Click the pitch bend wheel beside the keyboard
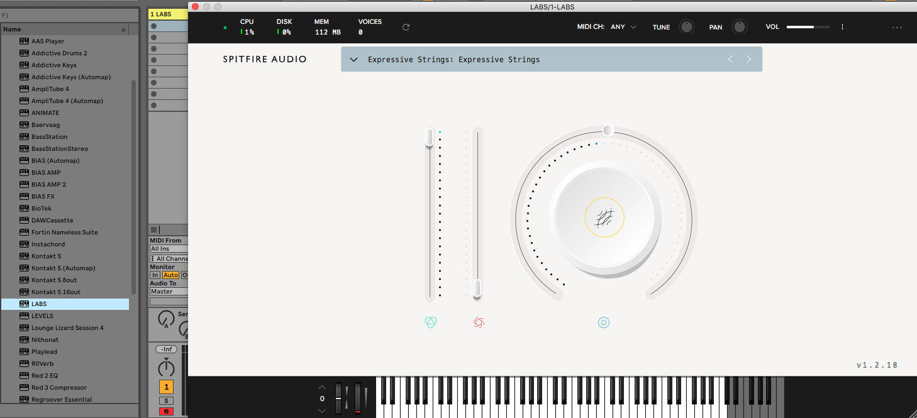 pyautogui.click(x=338, y=398)
